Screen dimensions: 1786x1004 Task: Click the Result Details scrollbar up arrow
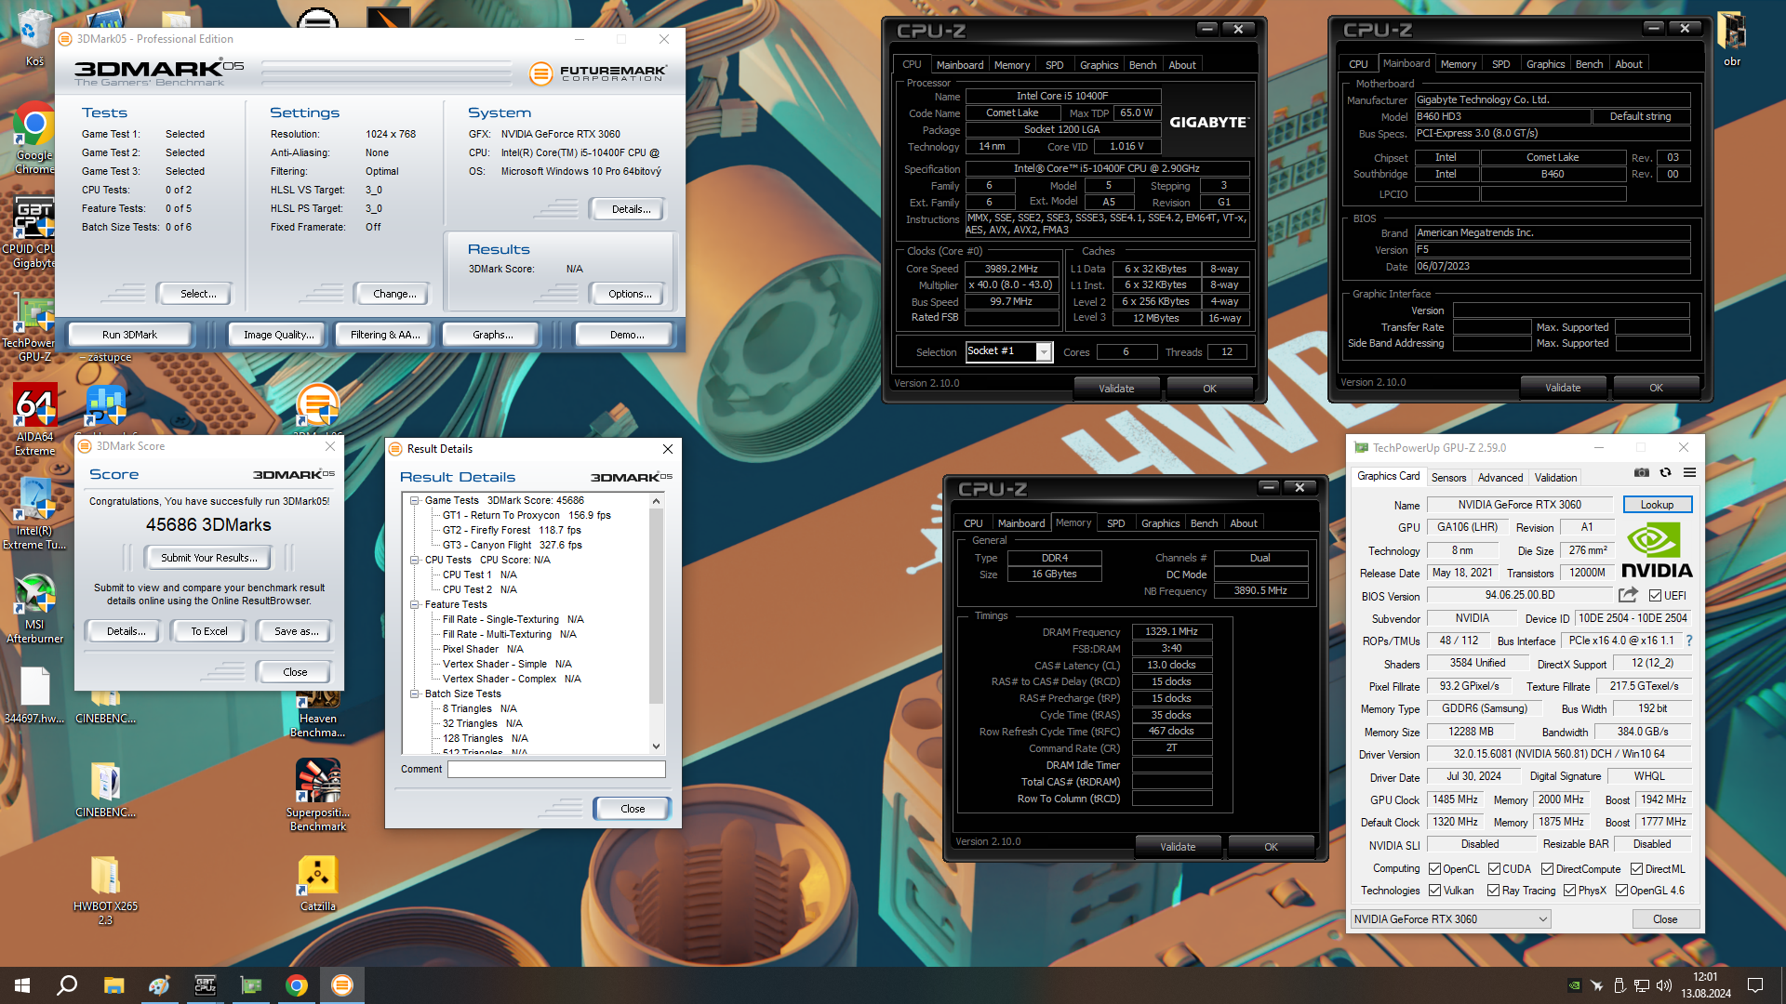click(x=656, y=501)
